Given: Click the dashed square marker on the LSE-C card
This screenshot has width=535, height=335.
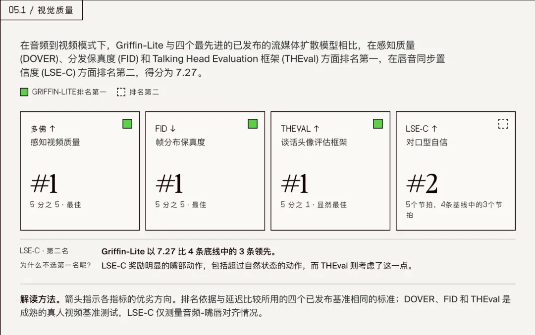Looking at the screenshot, I should click(503, 124).
